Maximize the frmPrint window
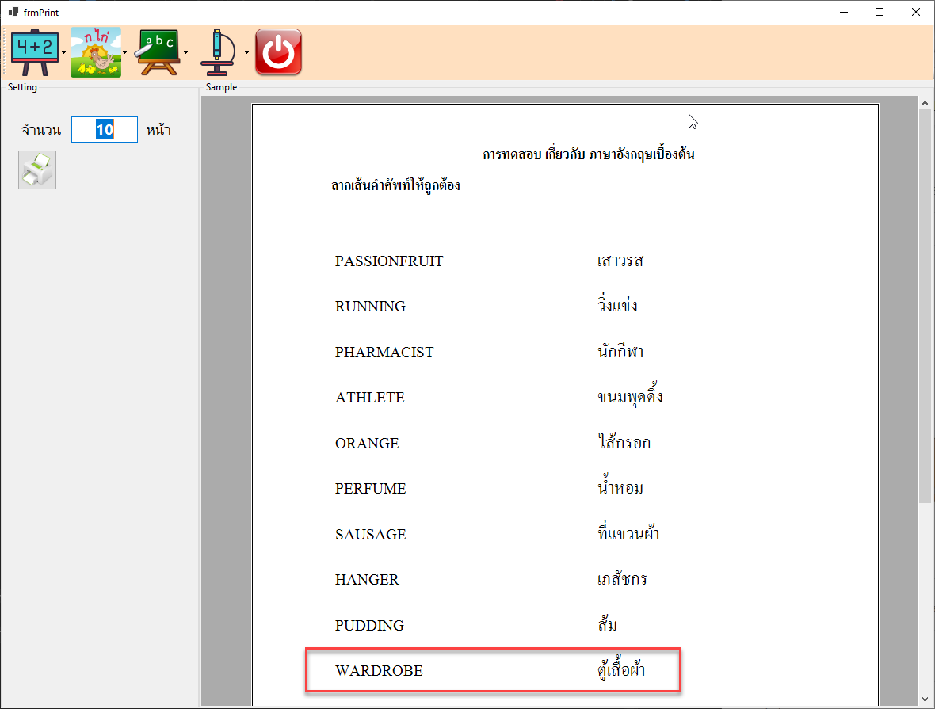The height and width of the screenshot is (709, 935). [880, 12]
